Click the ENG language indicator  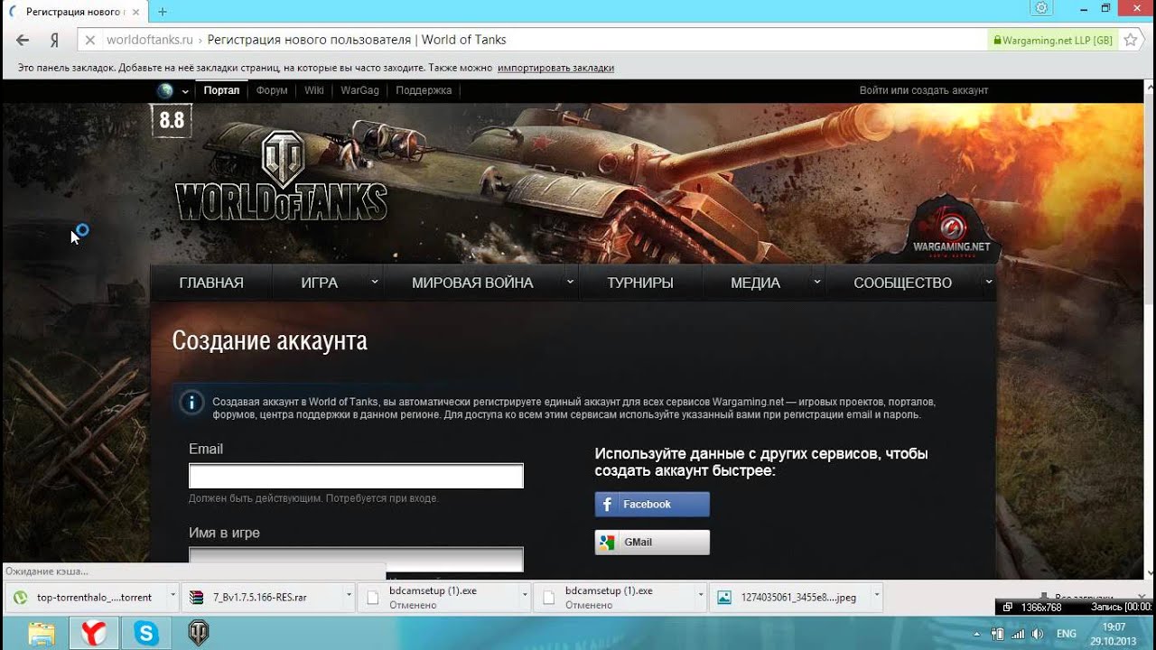[x=1066, y=634]
